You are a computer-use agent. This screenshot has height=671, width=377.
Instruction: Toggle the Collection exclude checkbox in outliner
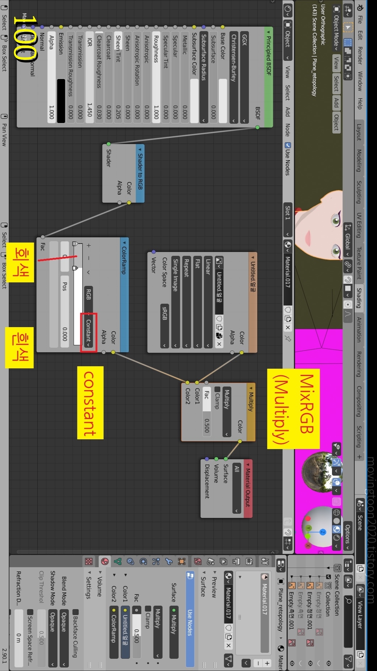[x=328, y=577]
